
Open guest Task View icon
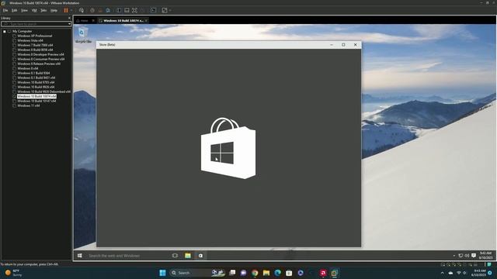point(175,256)
